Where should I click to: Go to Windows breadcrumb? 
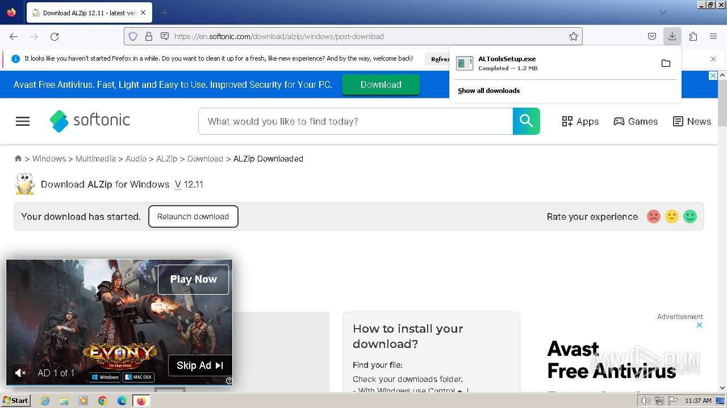pos(49,159)
